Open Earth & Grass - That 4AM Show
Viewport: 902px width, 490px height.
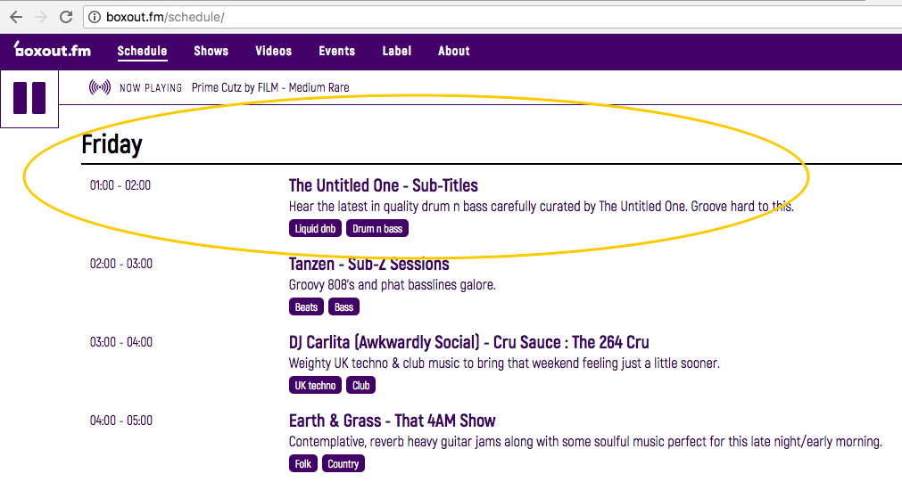coord(392,421)
